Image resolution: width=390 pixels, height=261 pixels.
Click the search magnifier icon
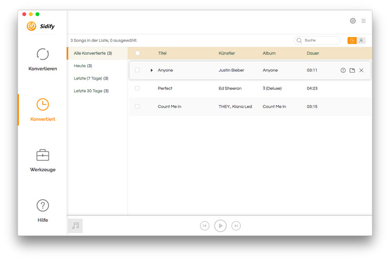(299, 40)
